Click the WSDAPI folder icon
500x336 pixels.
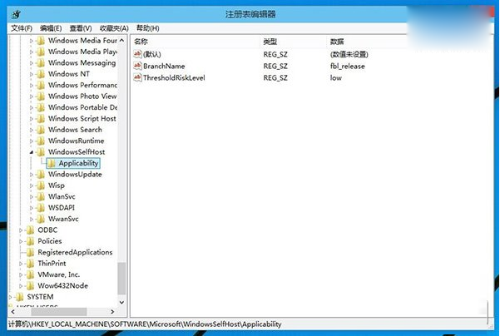(41, 208)
